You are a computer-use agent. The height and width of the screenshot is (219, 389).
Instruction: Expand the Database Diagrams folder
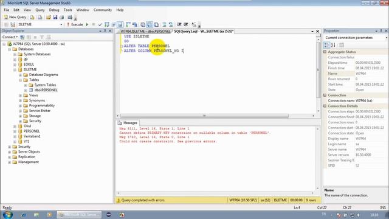[20, 75]
